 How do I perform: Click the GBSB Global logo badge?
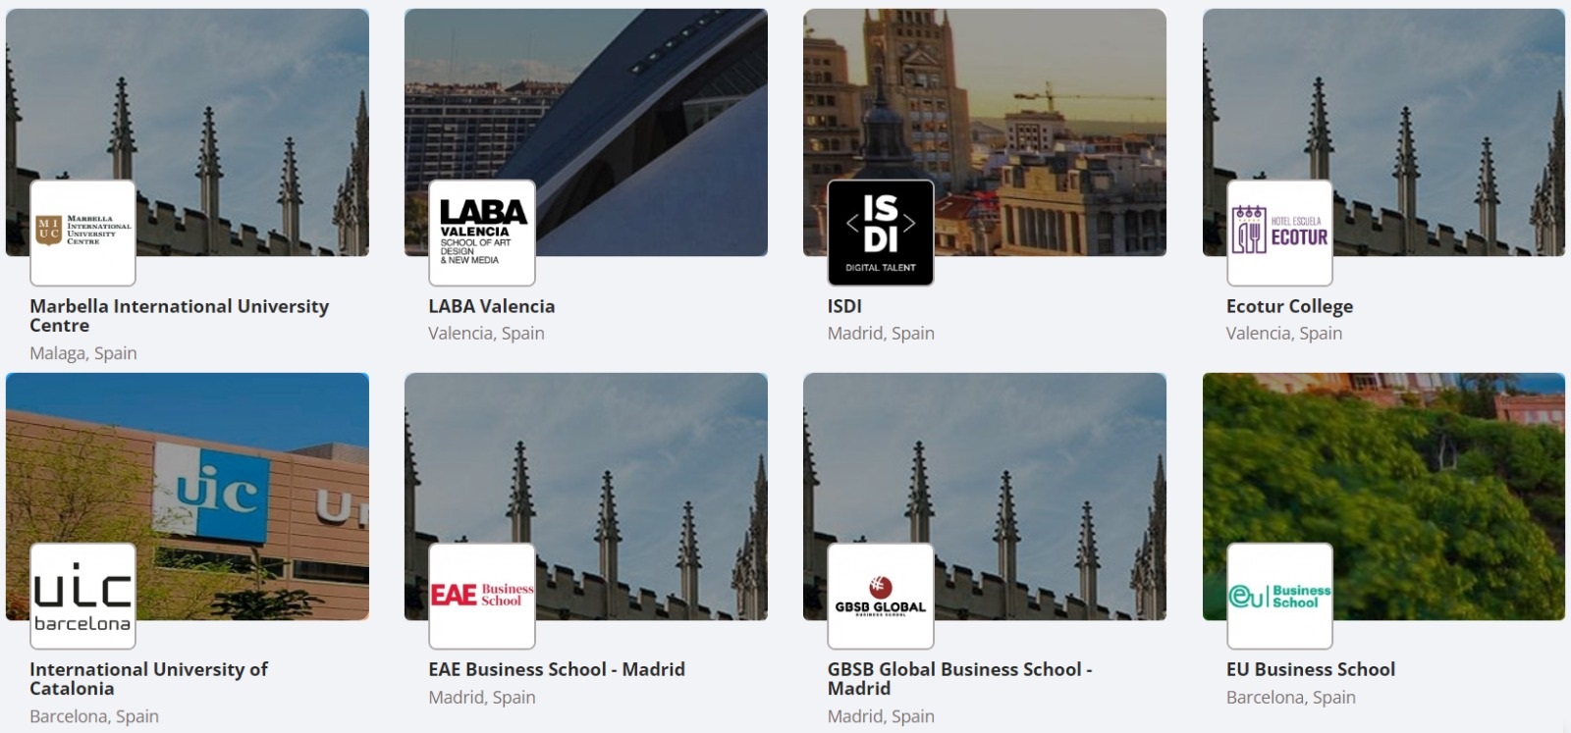tap(881, 597)
